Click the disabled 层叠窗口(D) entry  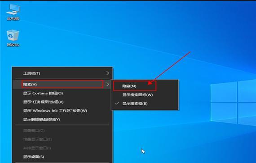(62, 131)
